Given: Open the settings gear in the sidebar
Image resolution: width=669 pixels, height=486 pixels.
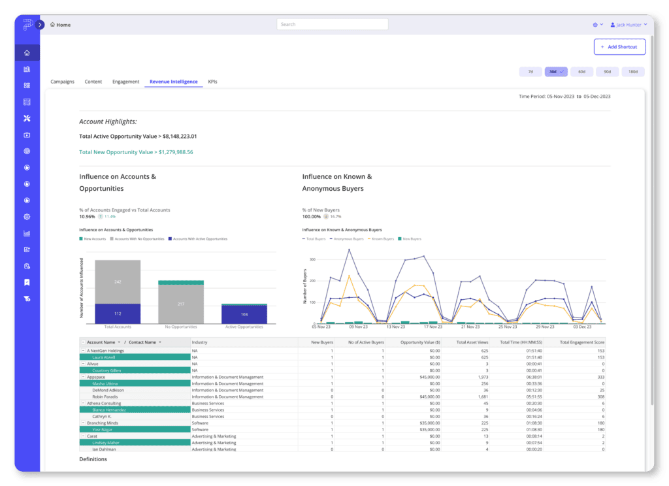Looking at the screenshot, I should tap(27, 216).
